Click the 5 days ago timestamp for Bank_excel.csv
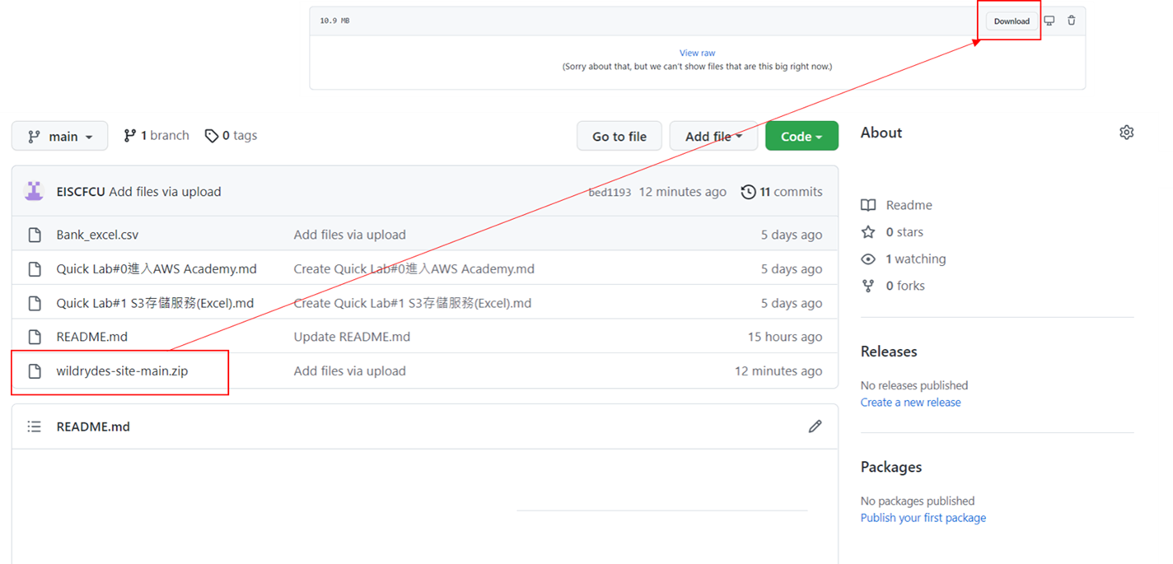This screenshot has width=1173, height=564. 792,235
